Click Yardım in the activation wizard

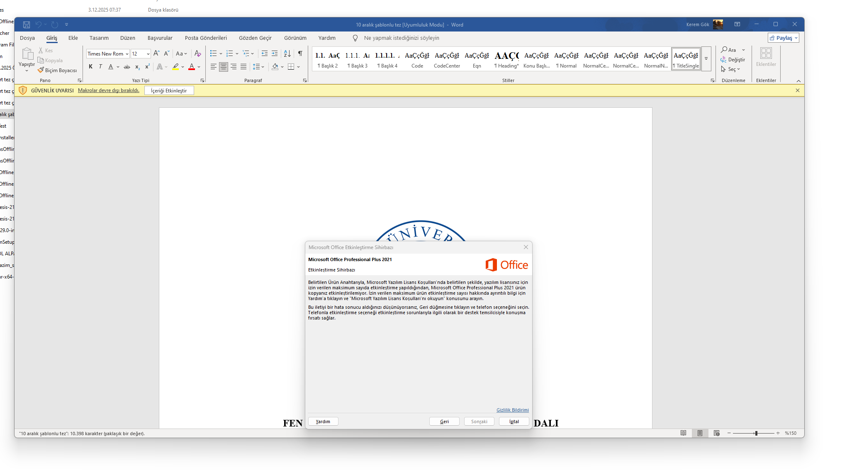[x=323, y=422]
